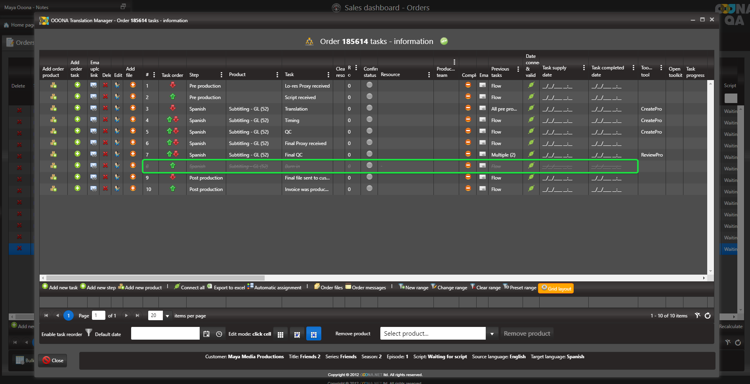Toggle completed status on Lo-res Proxy row
The width and height of the screenshot is (750, 384).
[x=468, y=85]
